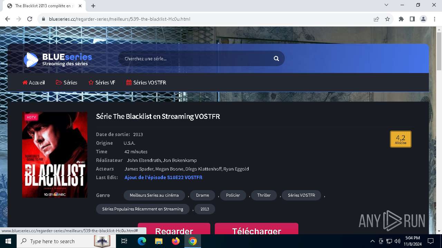The height and width of the screenshot is (248, 442).
Task: Open the Chrome profile avatar
Action: click(423, 19)
